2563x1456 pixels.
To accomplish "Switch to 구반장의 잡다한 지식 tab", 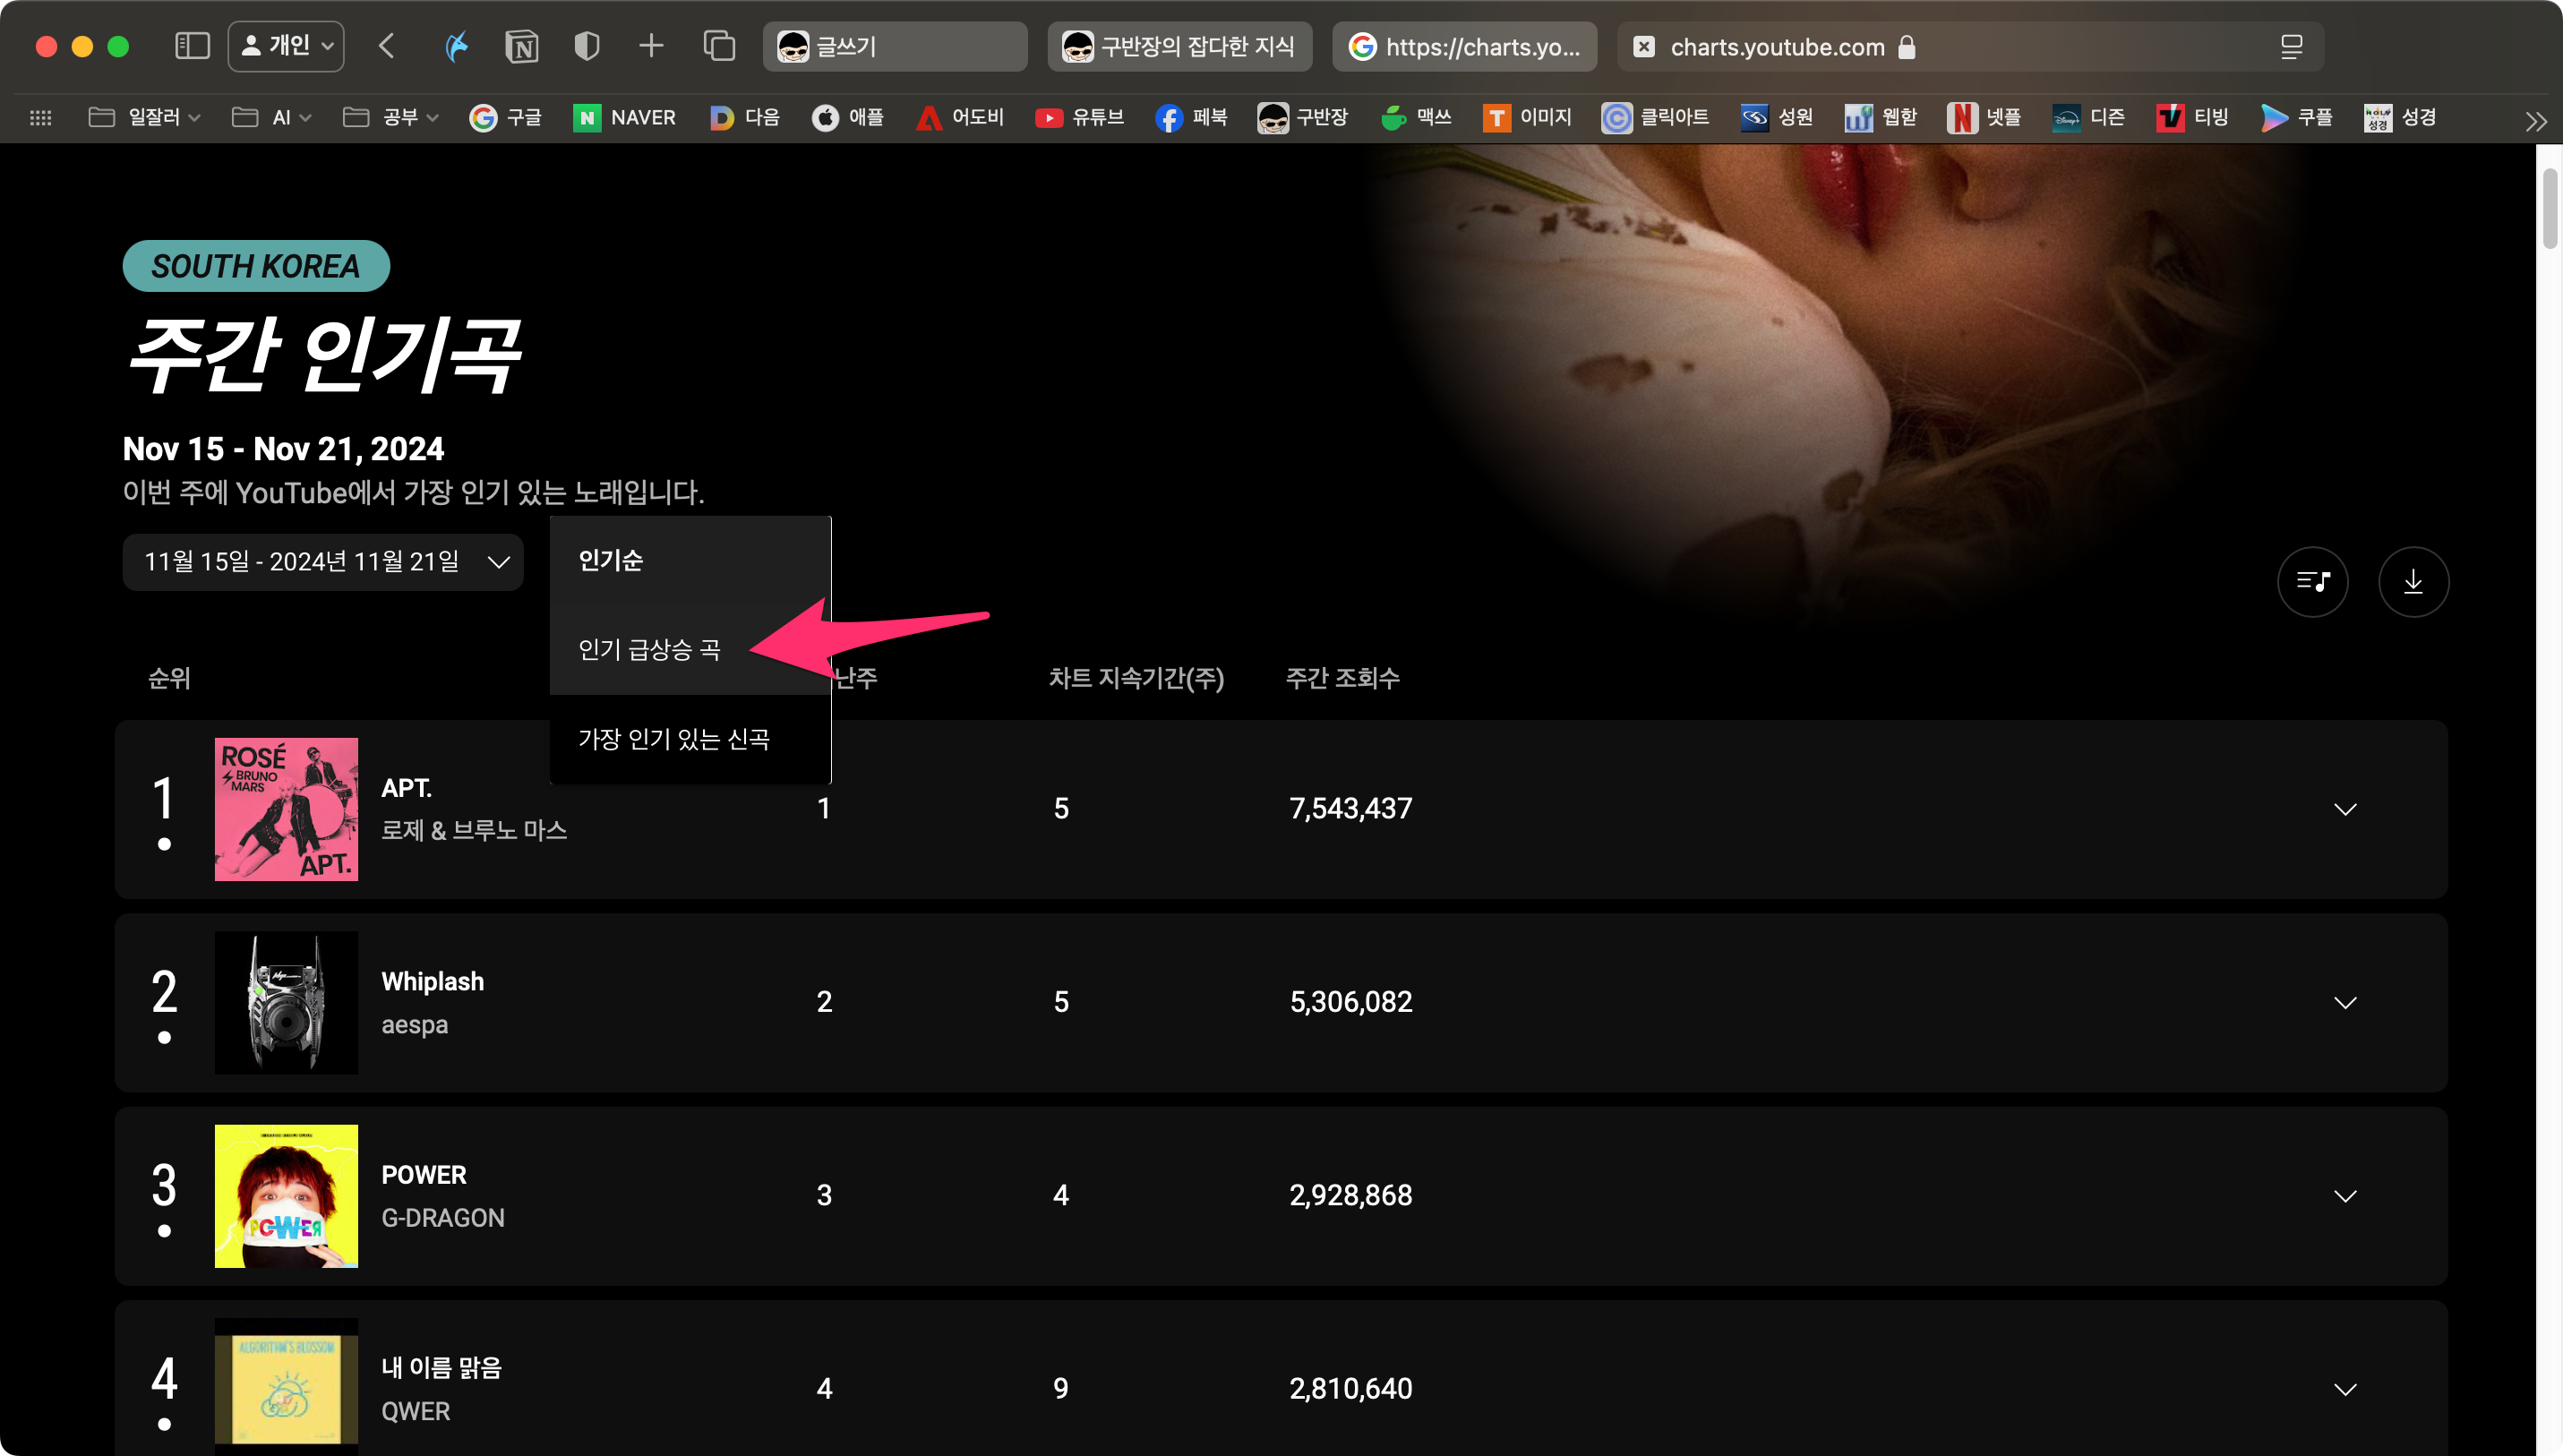I will tap(1180, 47).
